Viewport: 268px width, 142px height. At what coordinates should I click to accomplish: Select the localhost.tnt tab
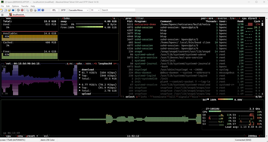pyautogui.click(x=17, y=15)
